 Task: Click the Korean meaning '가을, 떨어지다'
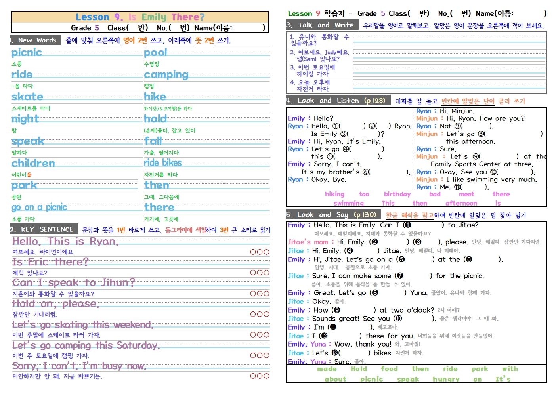pyautogui.click(x=161, y=153)
